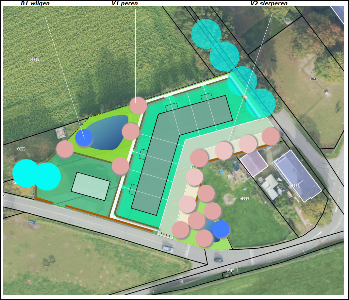Click the "V1 peren" legend label
This screenshot has height=300, width=349.
tap(125, 3)
